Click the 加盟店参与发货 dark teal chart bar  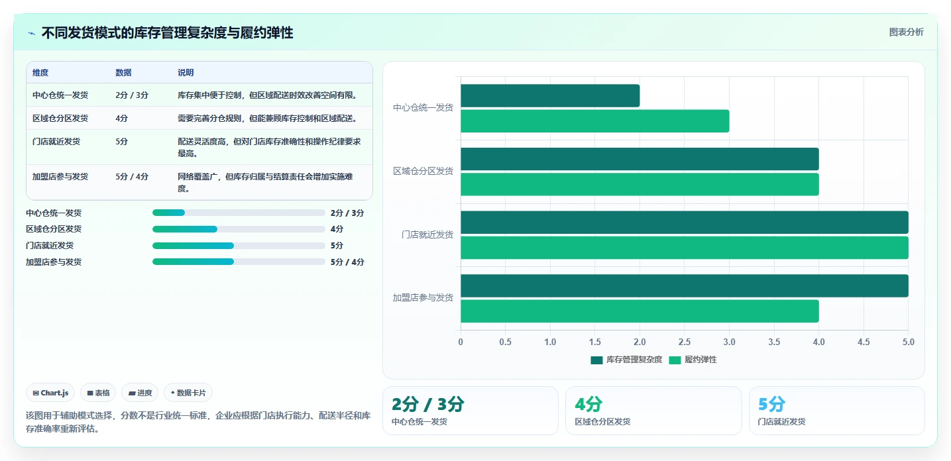685,285
